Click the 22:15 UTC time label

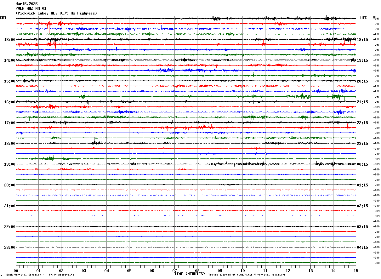[x=362, y=123]
